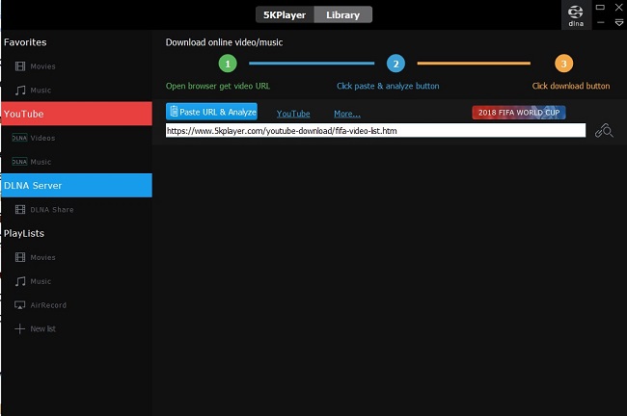
Task: Click into the video URL input field
Action: click(375, 131)
